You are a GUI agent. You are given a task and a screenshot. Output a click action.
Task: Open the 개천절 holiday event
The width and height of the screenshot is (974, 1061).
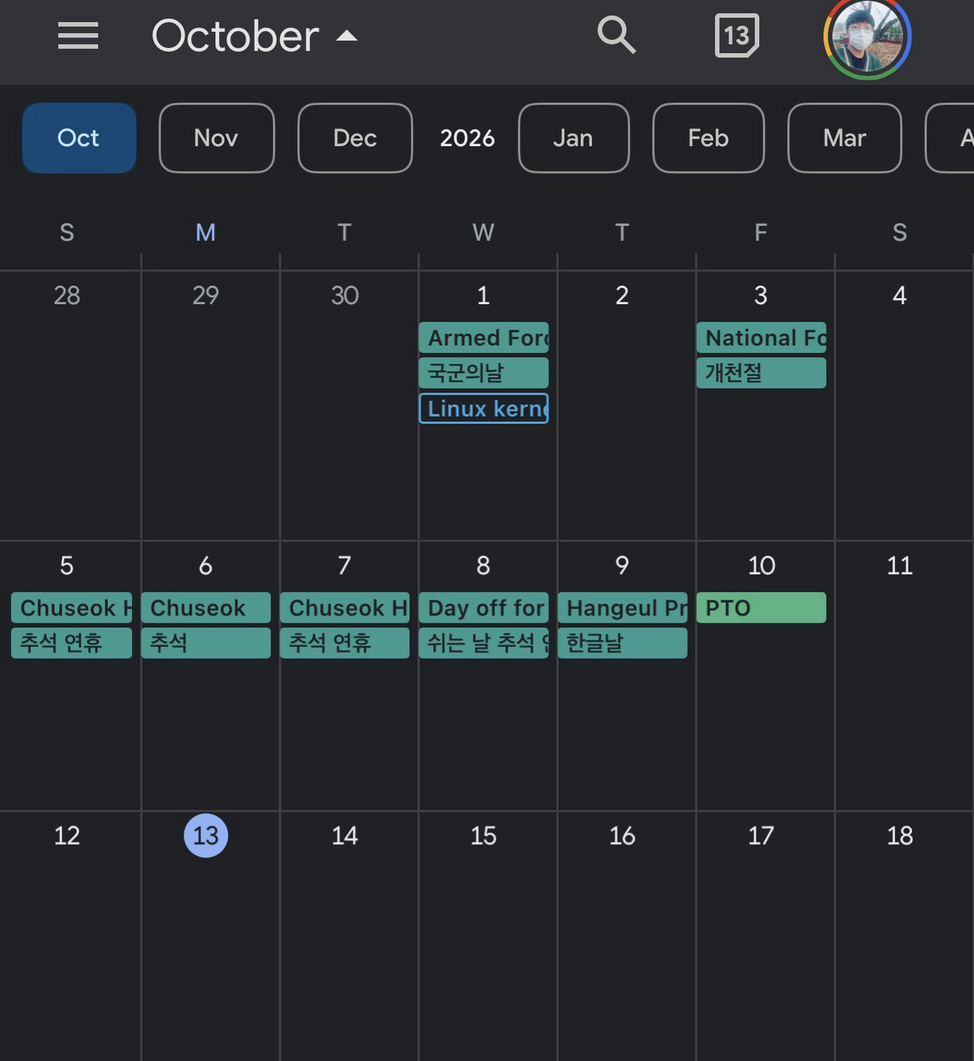761,373
